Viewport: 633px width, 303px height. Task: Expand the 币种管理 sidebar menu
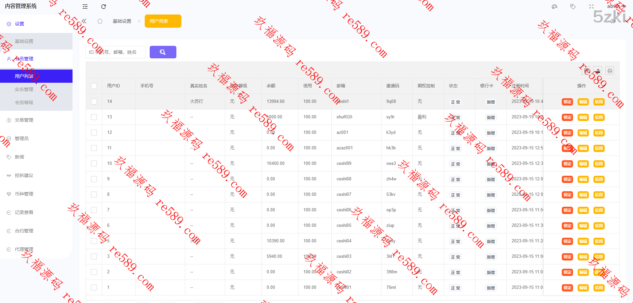tap(24, 194)
